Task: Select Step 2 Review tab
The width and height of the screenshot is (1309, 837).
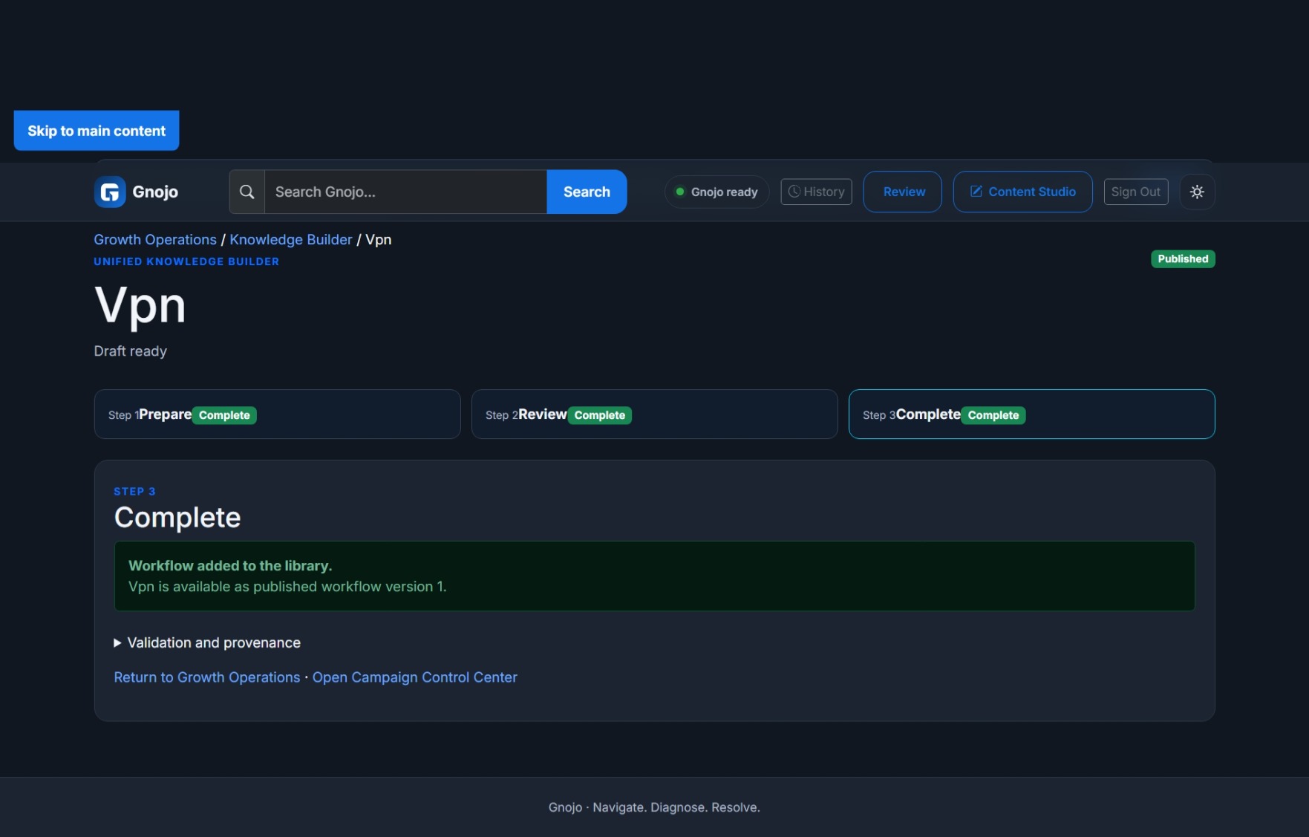Action: 654,414
